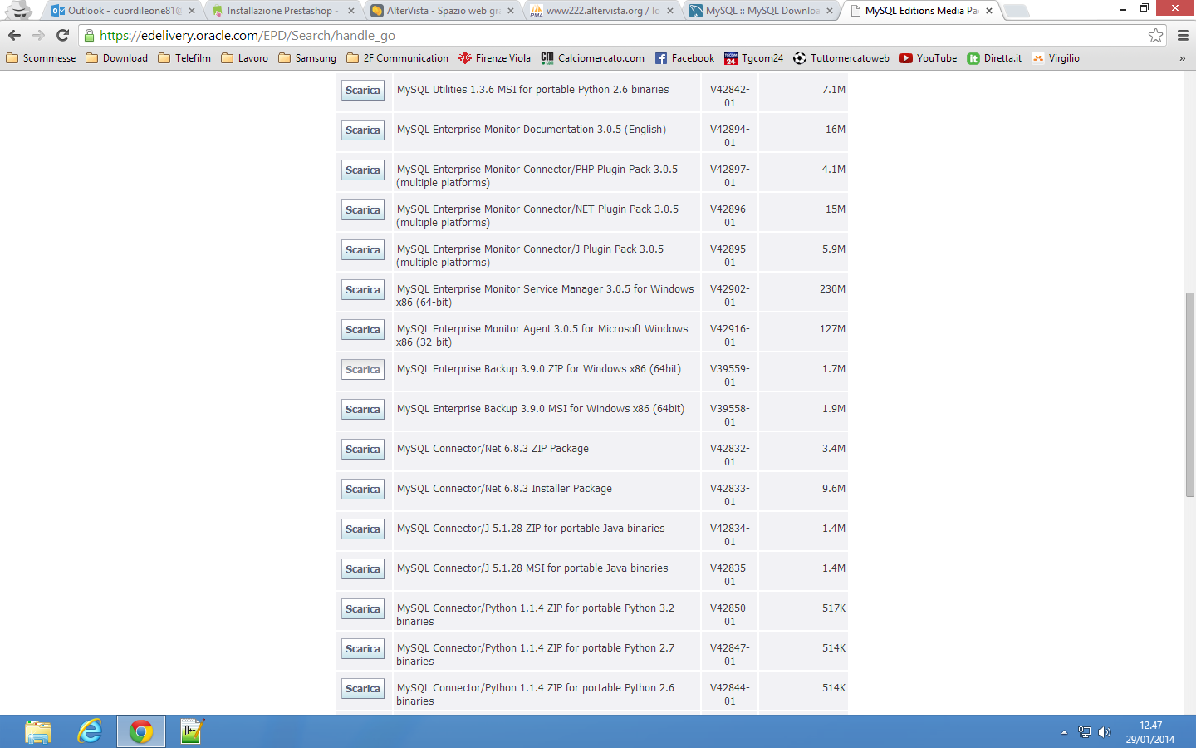
Task: Download Connector/Python 1.1.4 ZIP Python 3.2
Action: point(363,609)
